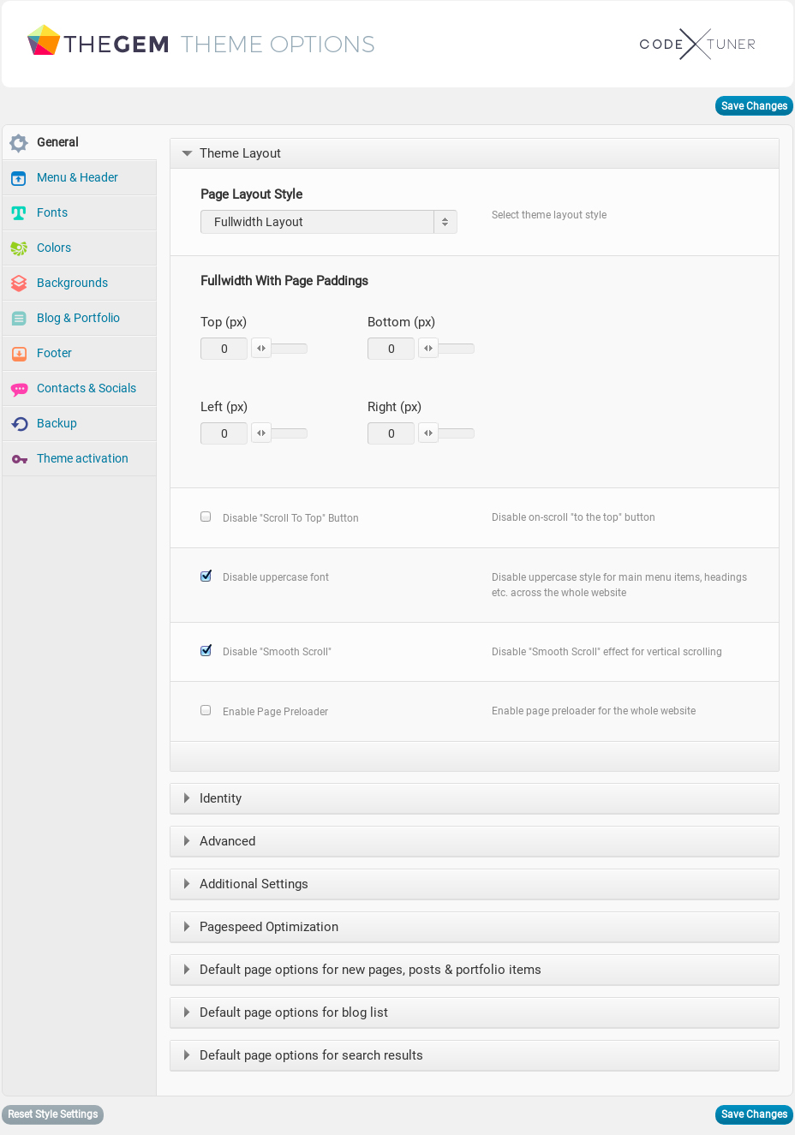
Task: Select the General tab
Action: [57, 142]
